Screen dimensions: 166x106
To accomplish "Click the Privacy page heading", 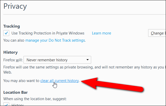I will [x=15, y=6].
